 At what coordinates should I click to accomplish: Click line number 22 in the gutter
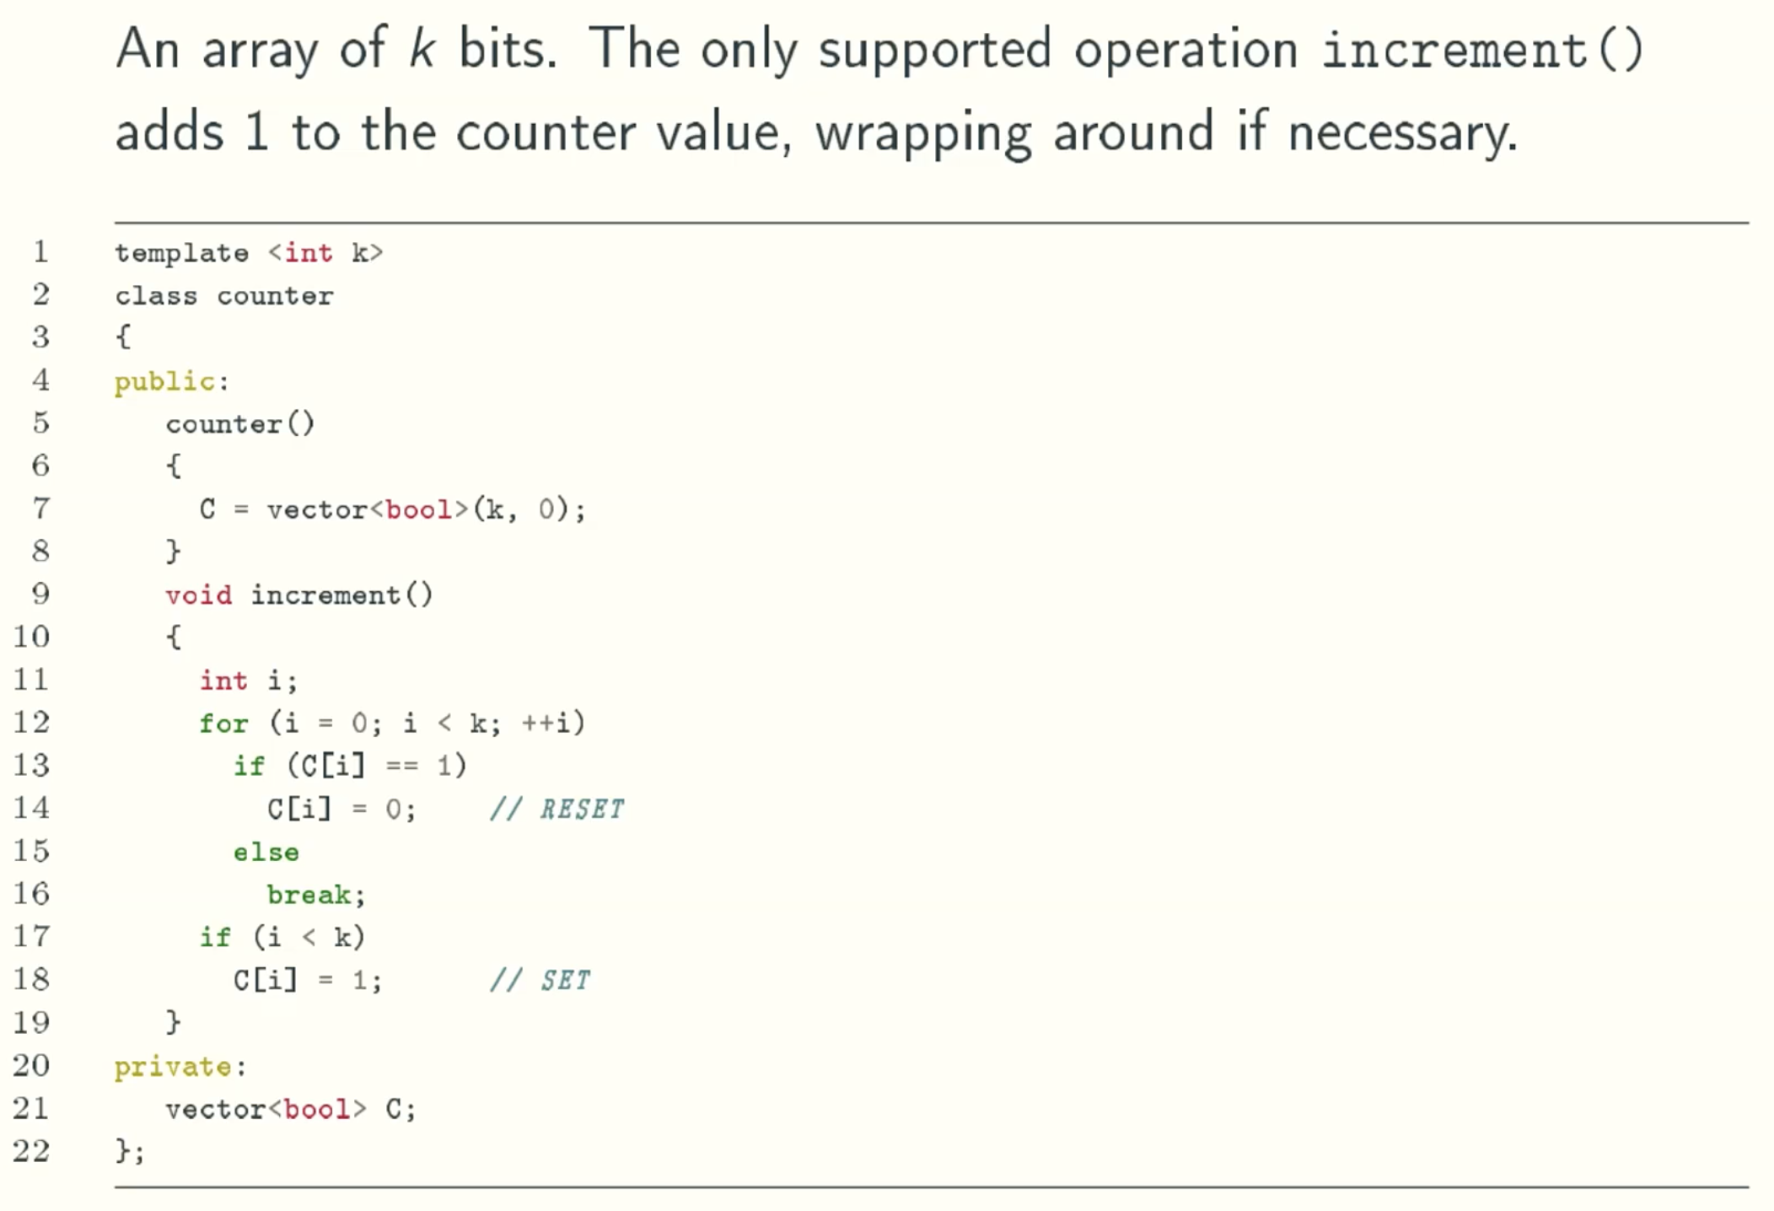click(31, 1150)
